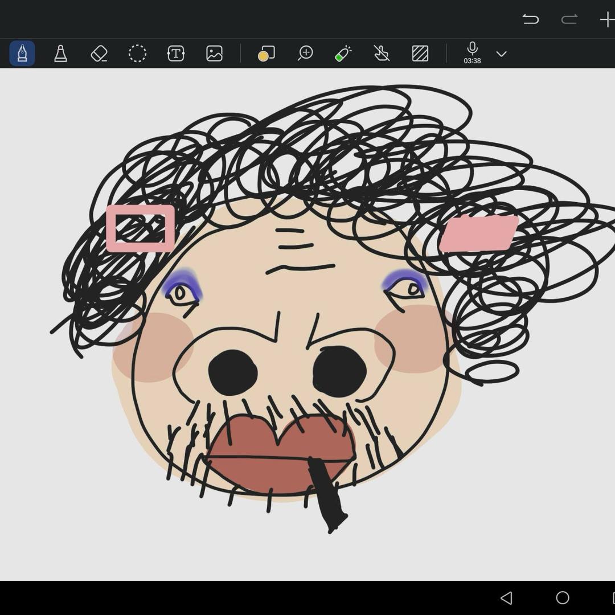Open the shapes tool

[x=266, y=54]
